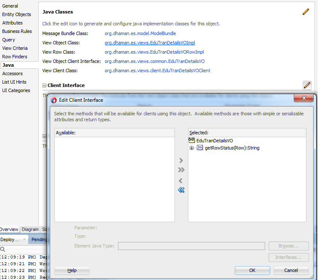Close the Deploy log tab
The height and width of the screenshot is (280, 333).
[24, 239]
